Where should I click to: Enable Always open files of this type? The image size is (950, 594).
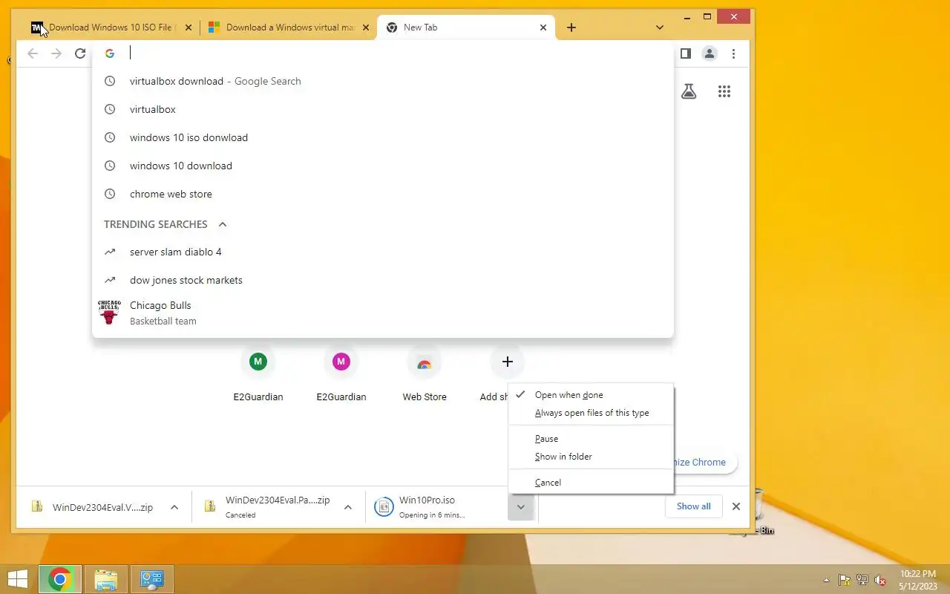(592, 413)
